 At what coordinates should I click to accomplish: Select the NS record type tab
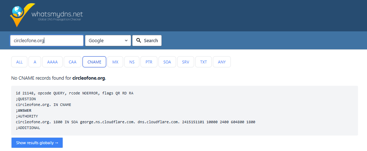pos(132,62)
